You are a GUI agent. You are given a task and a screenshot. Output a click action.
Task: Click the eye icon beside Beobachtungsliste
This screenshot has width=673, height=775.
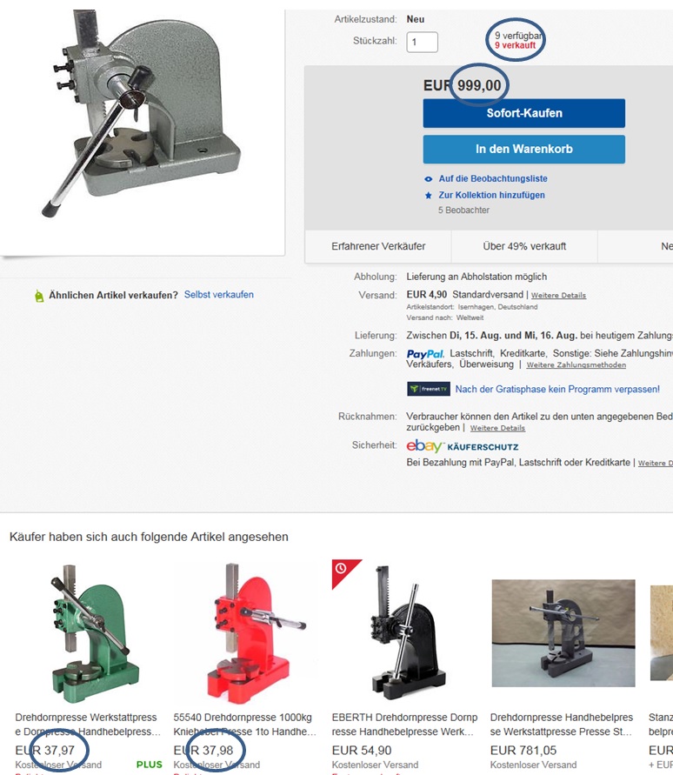[x=429, y=179]
